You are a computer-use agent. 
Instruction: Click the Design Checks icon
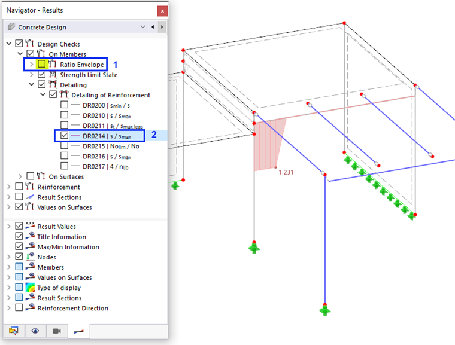tap(29, 43)
